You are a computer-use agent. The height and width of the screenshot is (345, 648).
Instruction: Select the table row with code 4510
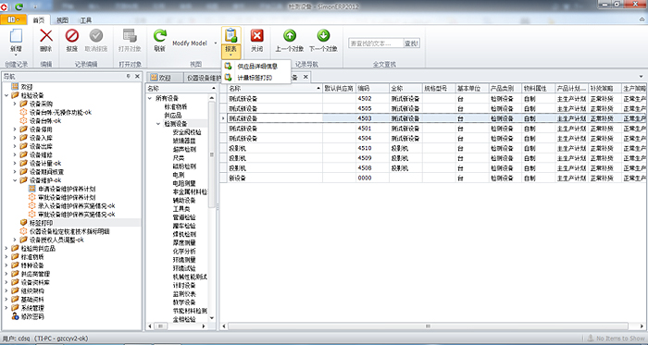433,148
